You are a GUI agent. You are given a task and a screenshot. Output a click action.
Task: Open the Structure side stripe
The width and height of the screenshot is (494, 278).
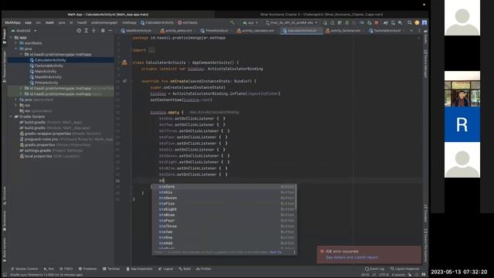pyautogui.click(x=5, y=195)
